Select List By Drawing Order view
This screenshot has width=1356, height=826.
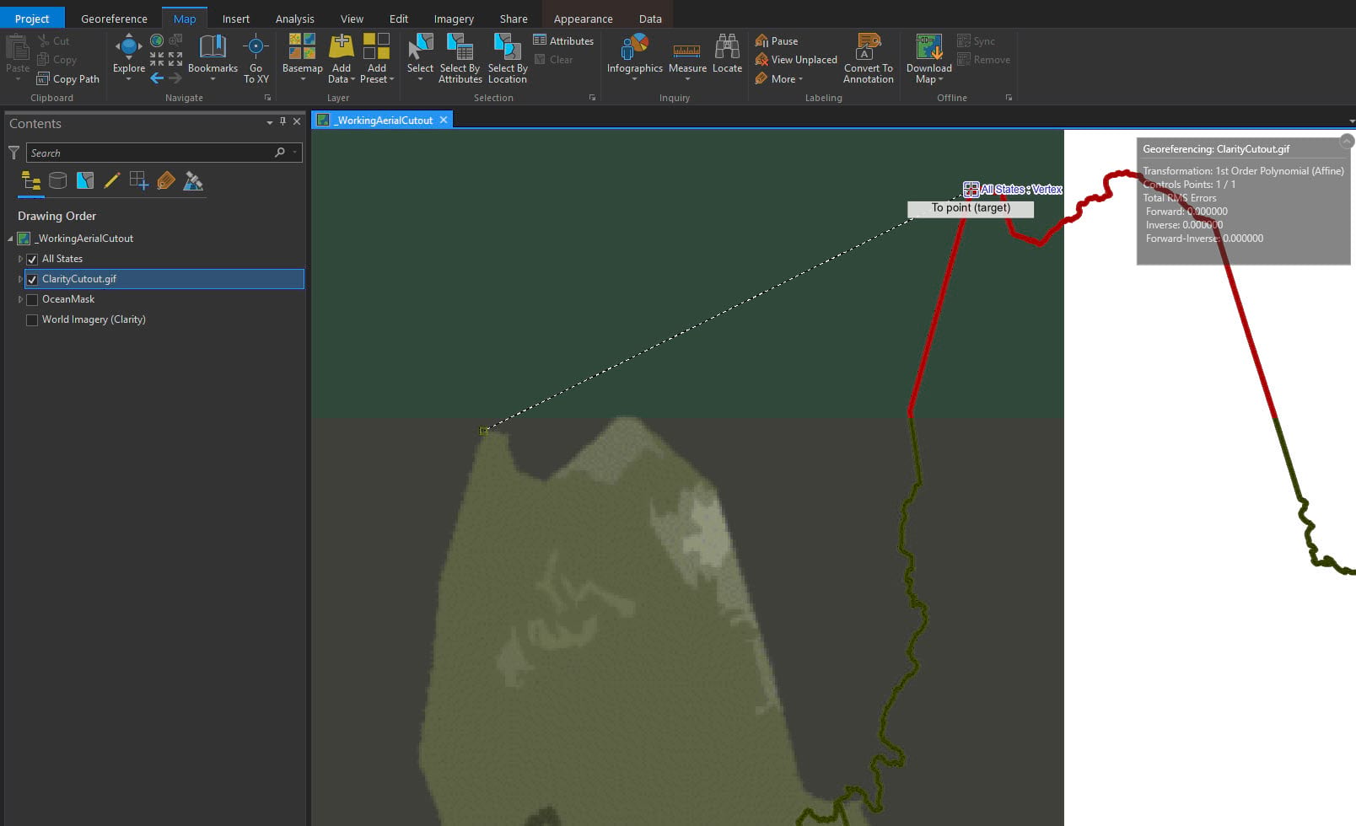tap(31, 180)
